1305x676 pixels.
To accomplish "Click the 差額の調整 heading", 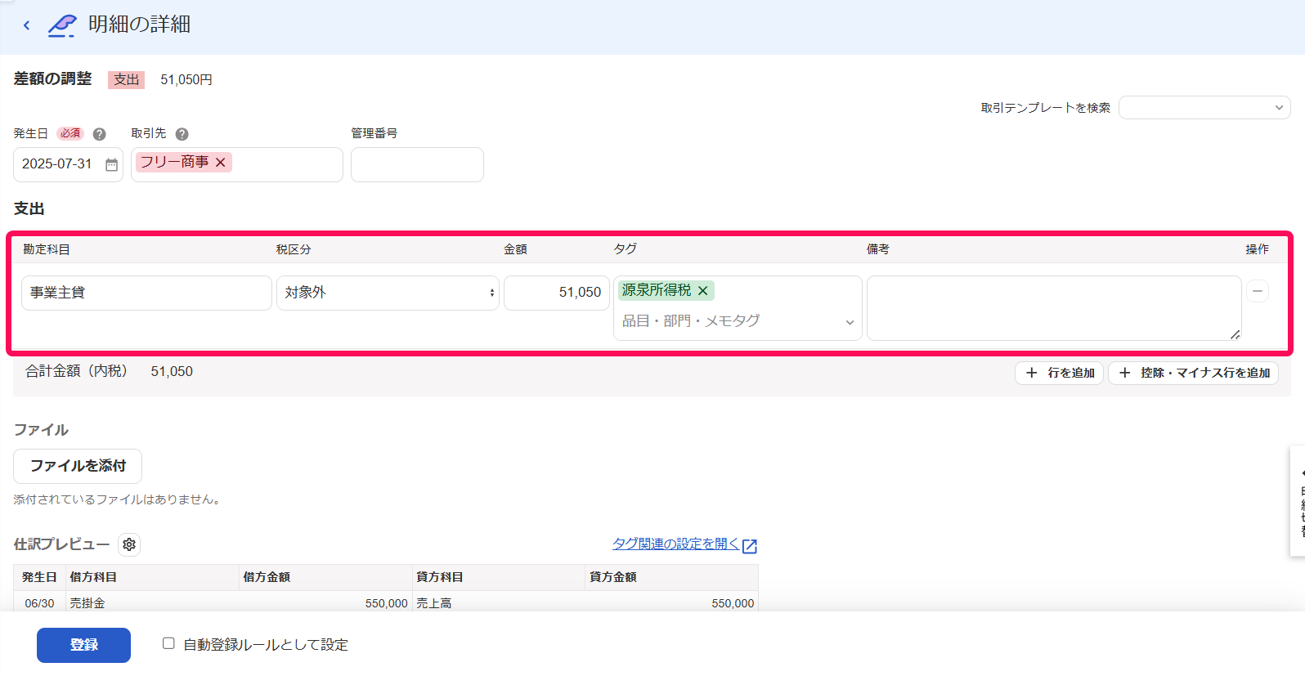I will [x=52, y=78].
